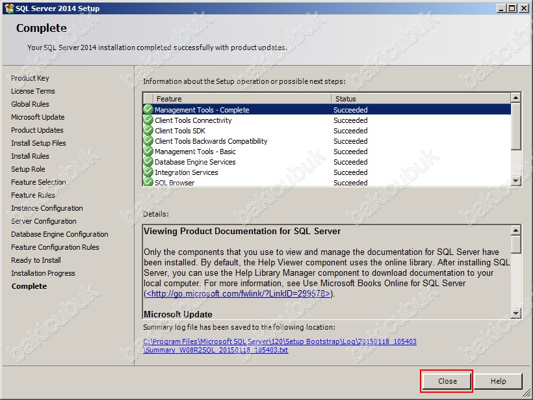533x400 pixels.
Task: Select Server Configuration step in sidebar
Action: [x=44, y=221]
